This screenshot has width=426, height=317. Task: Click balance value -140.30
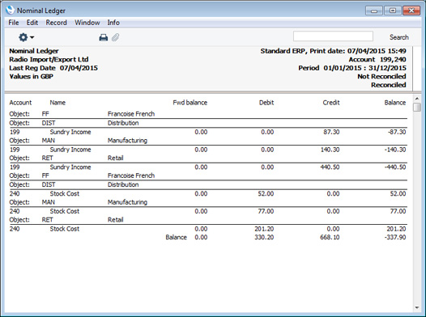(x=395, y=150)
